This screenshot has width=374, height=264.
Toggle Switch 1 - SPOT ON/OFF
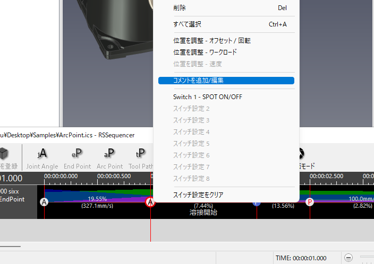(207, 97)
